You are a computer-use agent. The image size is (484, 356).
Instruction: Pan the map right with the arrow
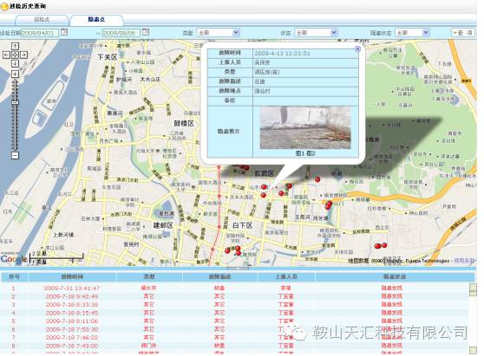point(23,55)
